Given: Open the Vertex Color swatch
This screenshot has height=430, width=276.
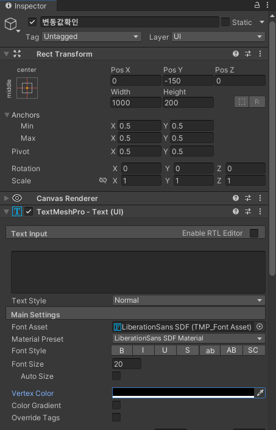Looking at the screenshot, I should tap(183, 393).
